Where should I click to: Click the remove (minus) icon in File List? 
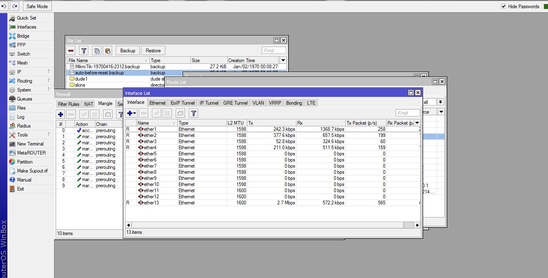coord(71,51)
